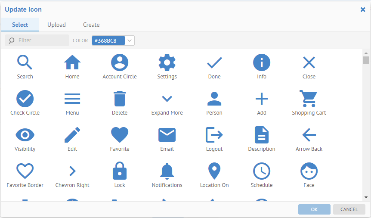This screenshot has height=218, width=371.
Task: Choose the Schedule clock icon
Action: (262, 171)
